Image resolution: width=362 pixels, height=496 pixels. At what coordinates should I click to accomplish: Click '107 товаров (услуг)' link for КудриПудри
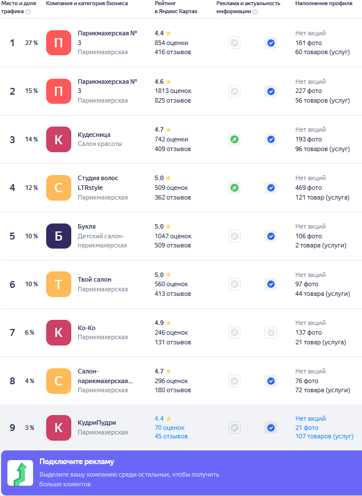[x=324, y=437]
